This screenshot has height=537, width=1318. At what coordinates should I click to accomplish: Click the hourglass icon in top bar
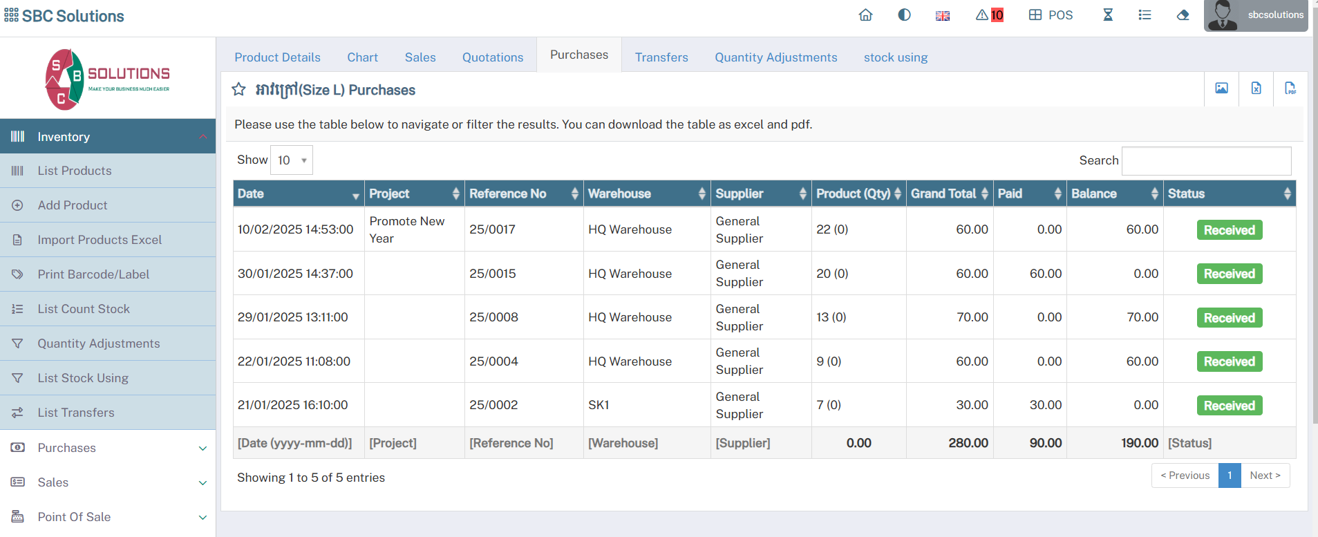[x=1108, y=15]
